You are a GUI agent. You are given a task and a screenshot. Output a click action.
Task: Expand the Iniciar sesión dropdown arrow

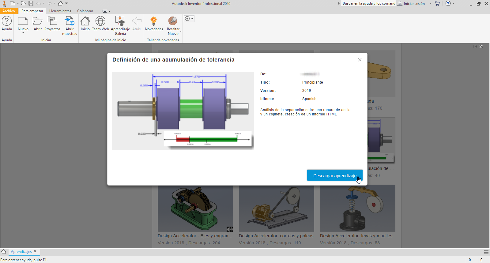[431, 4]
